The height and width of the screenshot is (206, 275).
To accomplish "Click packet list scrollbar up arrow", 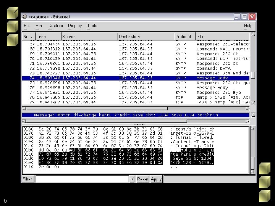I will [x=253, y=35].
